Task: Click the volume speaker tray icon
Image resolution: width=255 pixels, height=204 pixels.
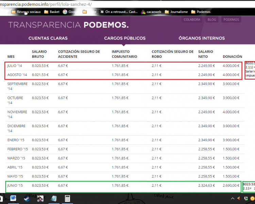Action: tap(239, 199)
